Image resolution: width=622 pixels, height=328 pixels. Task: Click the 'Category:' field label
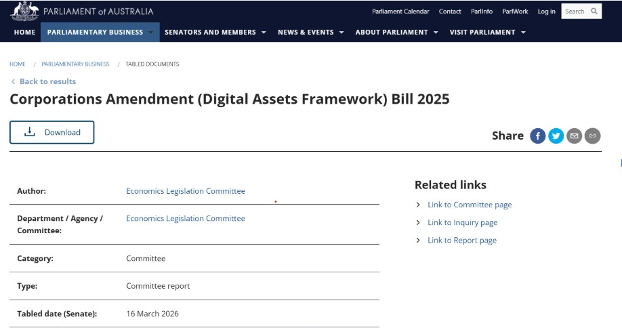click(35, 258)
